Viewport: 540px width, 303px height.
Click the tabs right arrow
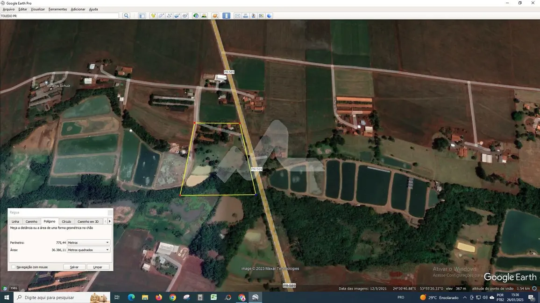pyautogui.click(x=110, y=221)
